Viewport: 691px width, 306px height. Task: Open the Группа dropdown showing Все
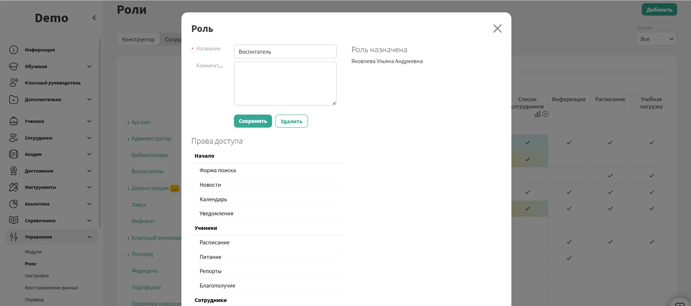coord(656,39)
